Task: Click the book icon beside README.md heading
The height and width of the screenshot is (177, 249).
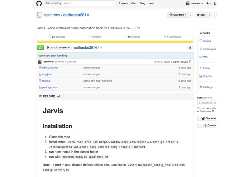Action: point(40,96)
